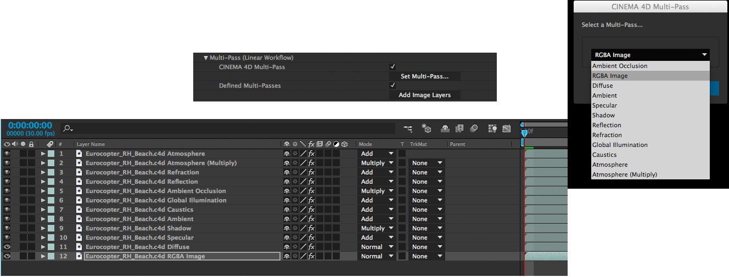729x277 pixels.
Task: Hide the RGBA Image layer via eye icon
Action: pyautogui.click(x=7, y=256)
